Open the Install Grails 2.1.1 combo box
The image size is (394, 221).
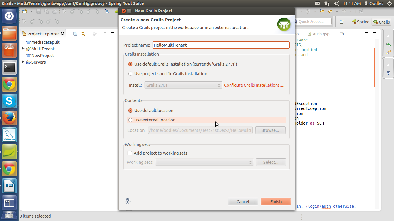click(183, 85)
